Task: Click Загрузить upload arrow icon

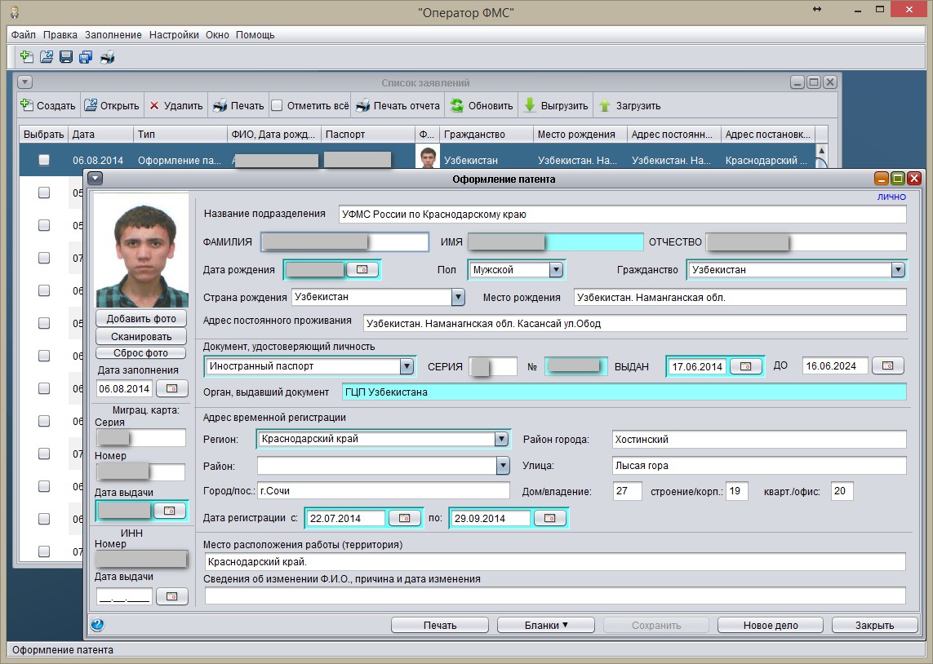Action: click(605, 105)
